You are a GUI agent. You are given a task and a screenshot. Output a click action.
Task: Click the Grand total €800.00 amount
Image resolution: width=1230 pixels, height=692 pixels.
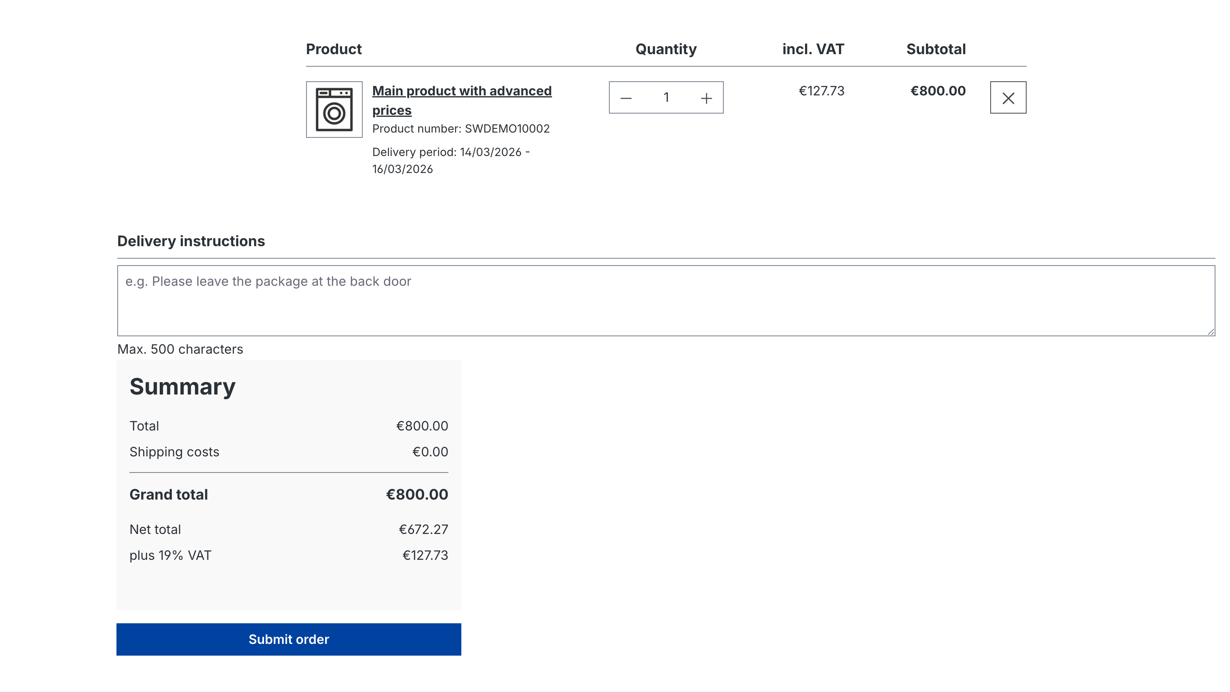tap(416, 494)
